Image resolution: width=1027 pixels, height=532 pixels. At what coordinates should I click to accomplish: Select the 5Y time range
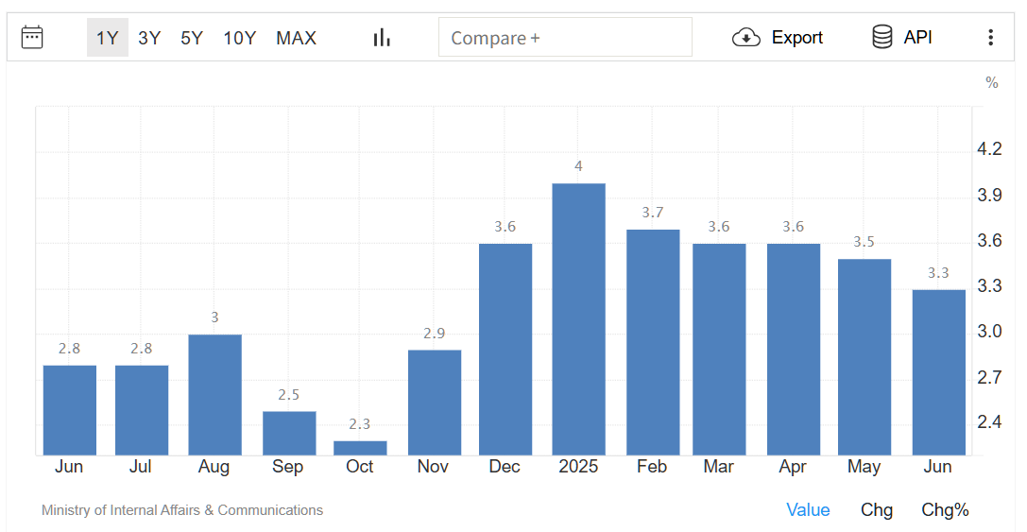192,38
